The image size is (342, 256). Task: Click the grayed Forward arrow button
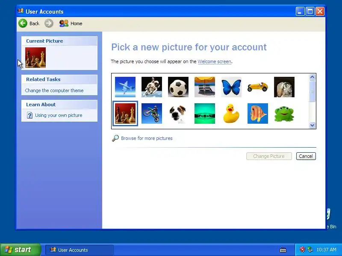pos(49,23)
